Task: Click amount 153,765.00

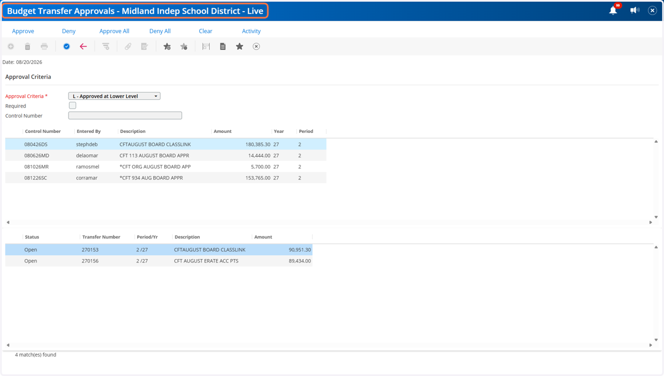Action: pyautogui.click(x=258, y=178)
